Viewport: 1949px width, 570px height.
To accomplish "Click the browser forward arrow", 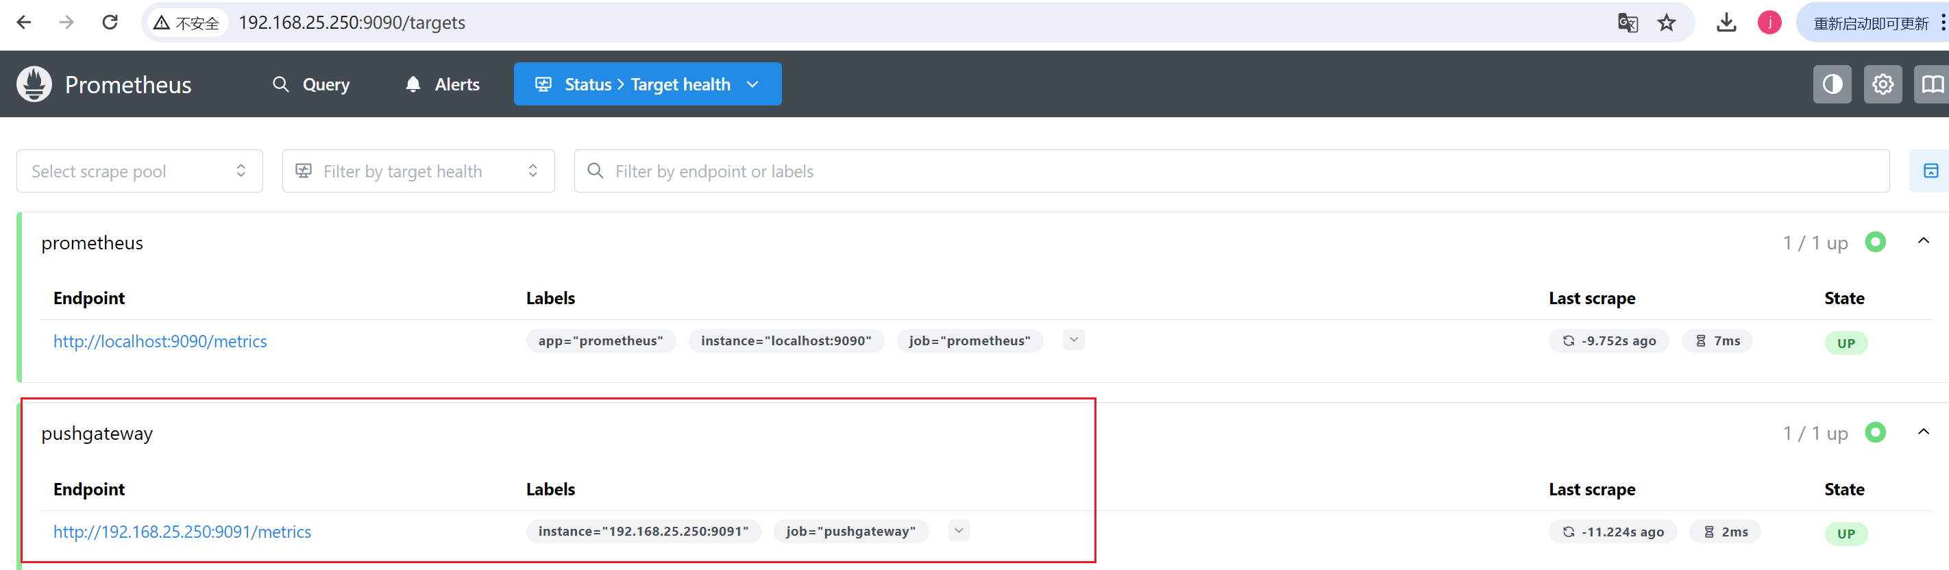I will (66, 23).
